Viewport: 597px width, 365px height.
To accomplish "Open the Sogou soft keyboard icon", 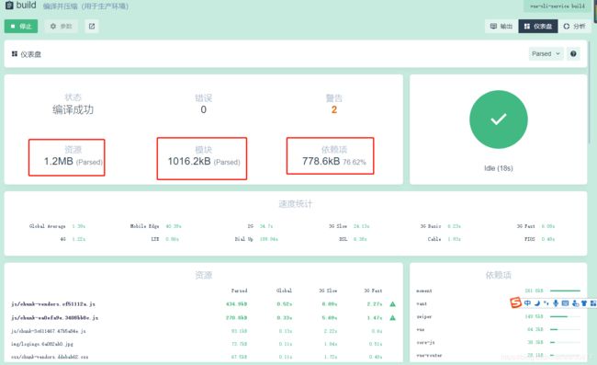I will [566, 303].
